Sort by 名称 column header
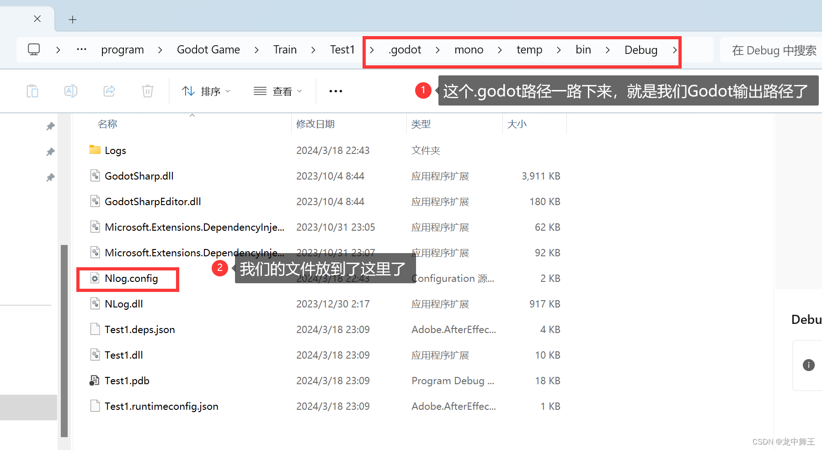 (x=107, y=124)
